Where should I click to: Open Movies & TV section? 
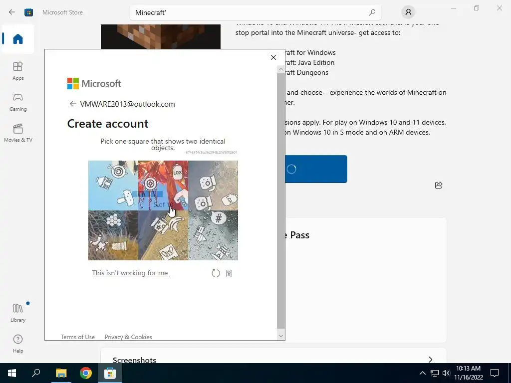click(18, 133)
